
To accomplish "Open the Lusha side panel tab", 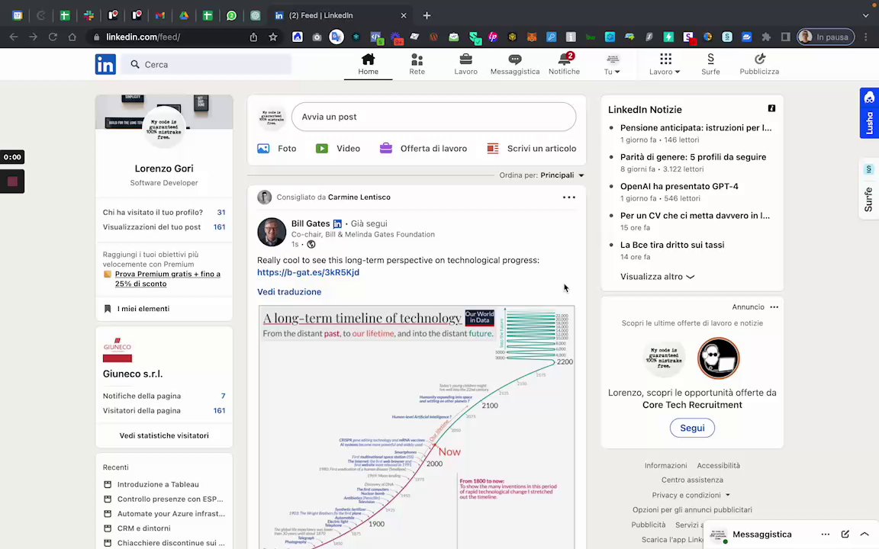I will point(869,113).
